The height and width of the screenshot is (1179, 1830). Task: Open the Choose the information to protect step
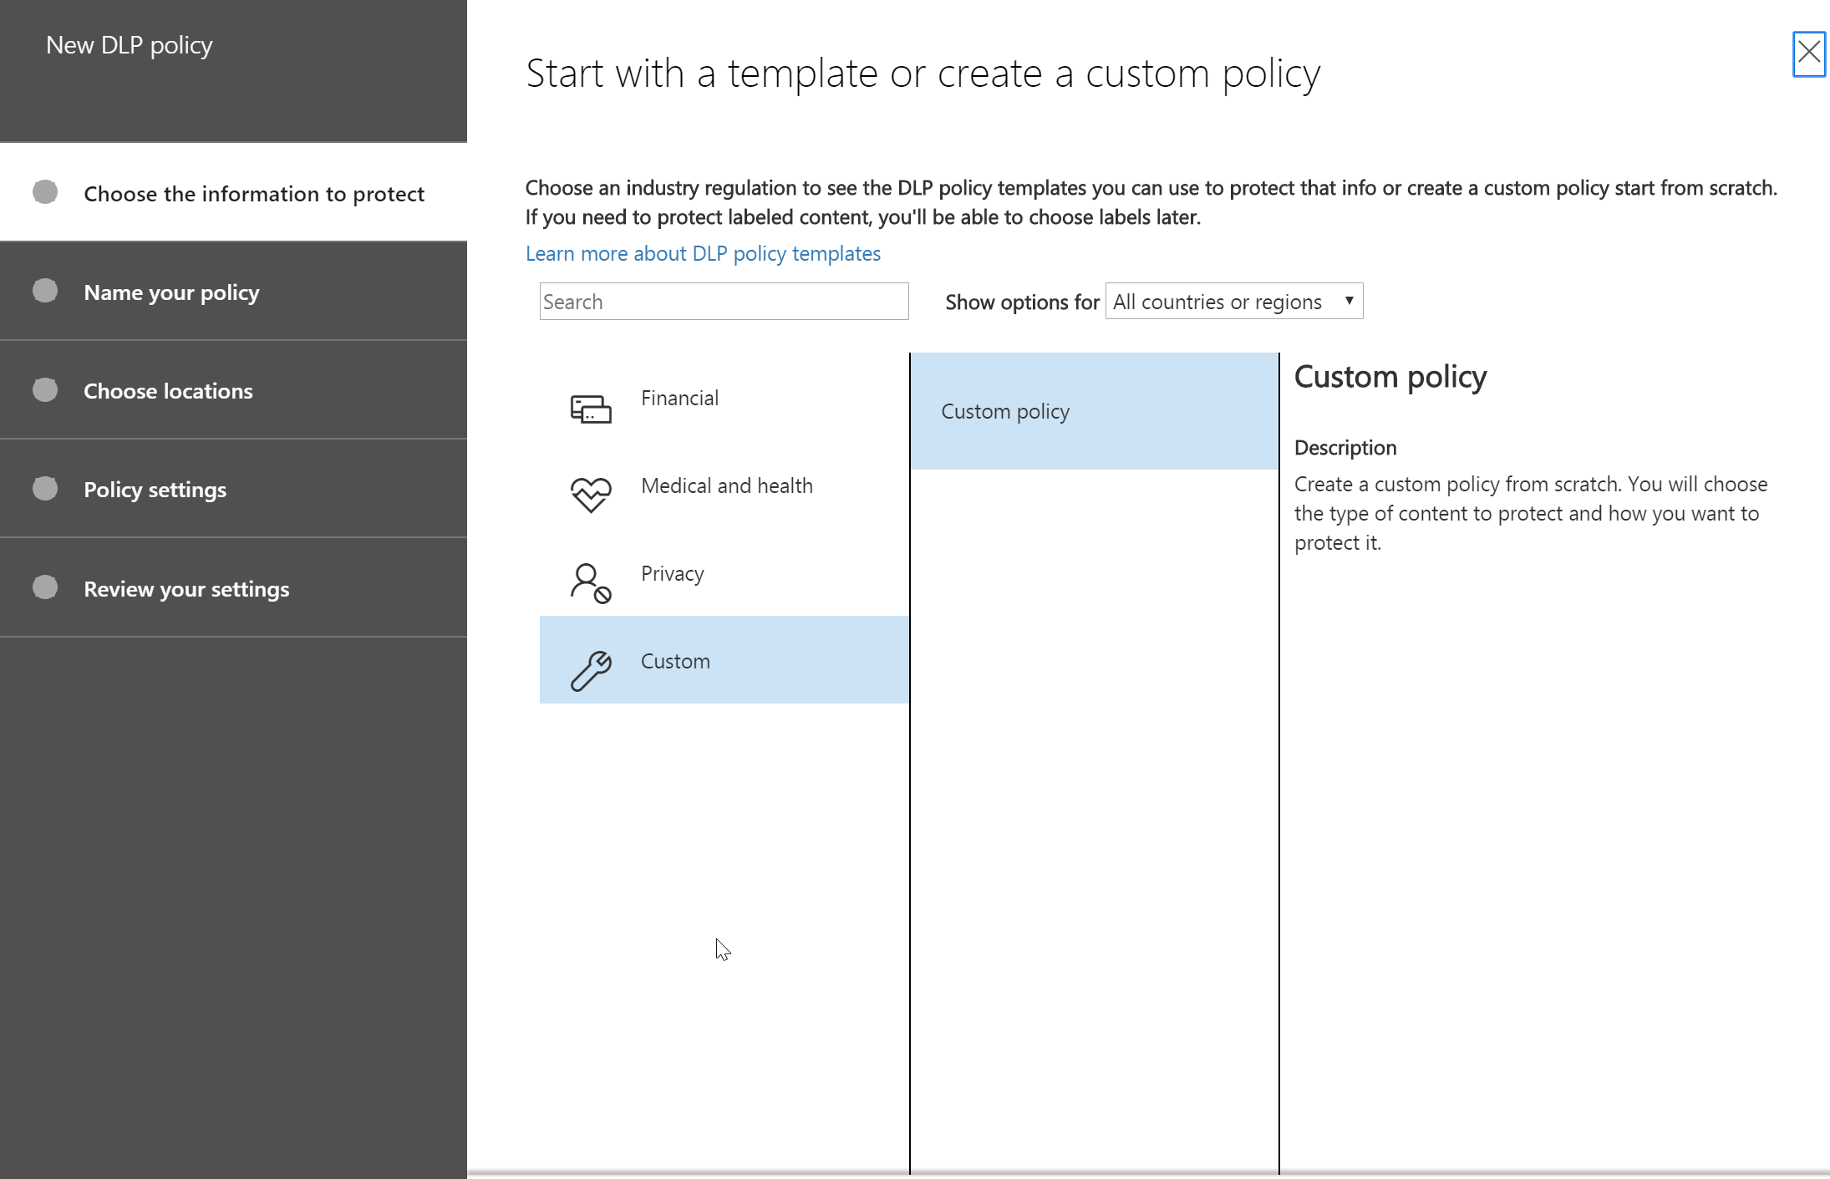tap(254, 193)
